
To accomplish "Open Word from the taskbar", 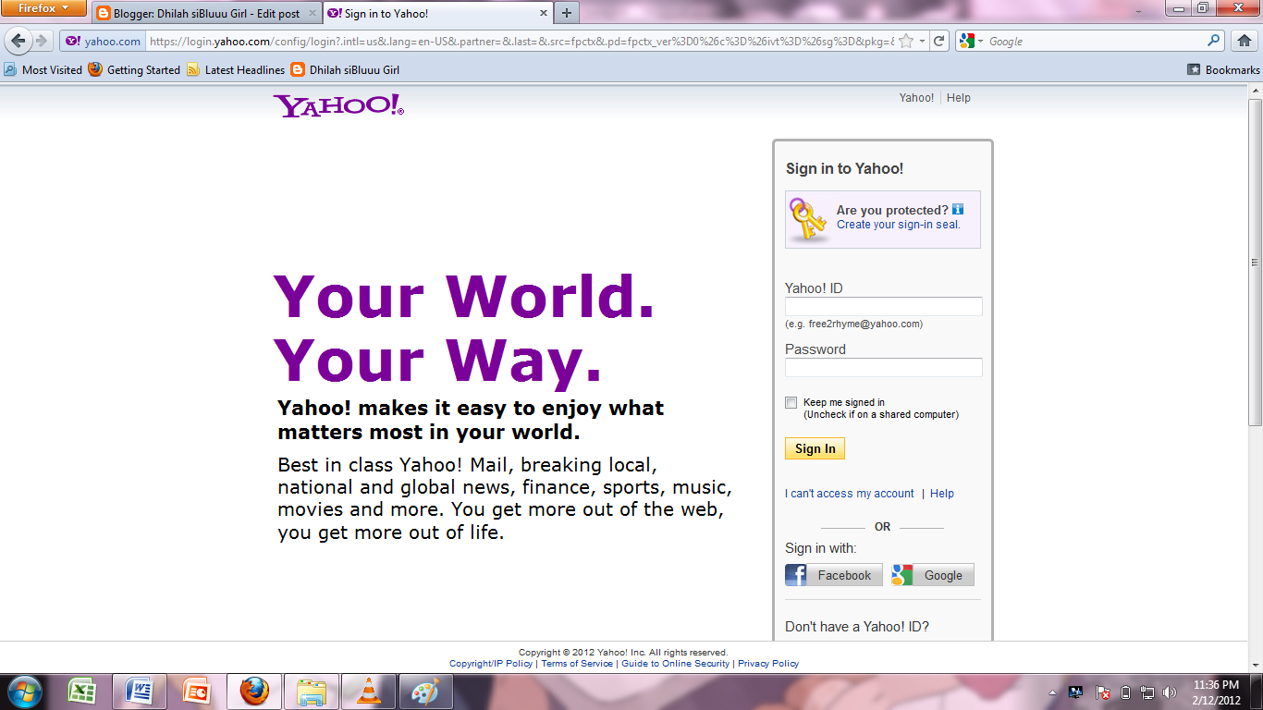I will click(140, 692).
